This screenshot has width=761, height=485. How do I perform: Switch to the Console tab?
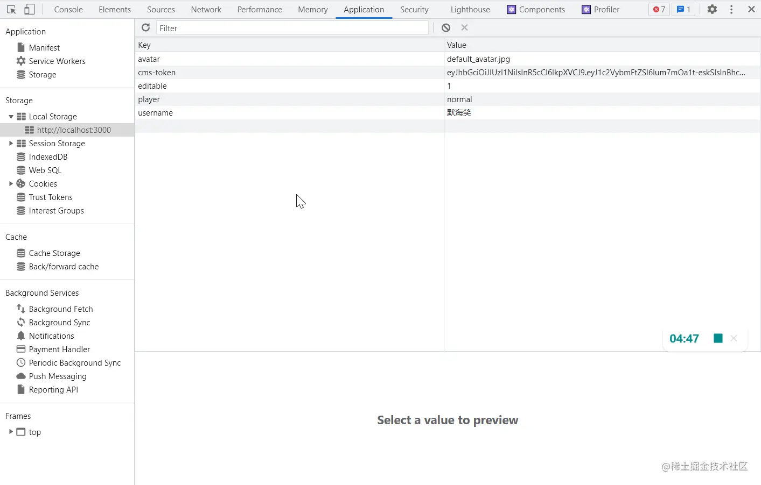click(68, 9)
